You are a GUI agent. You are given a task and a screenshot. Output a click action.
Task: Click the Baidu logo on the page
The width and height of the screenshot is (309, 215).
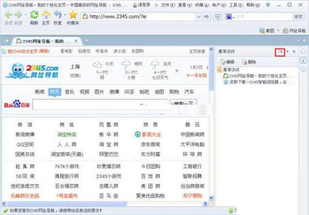click(17, 104)
